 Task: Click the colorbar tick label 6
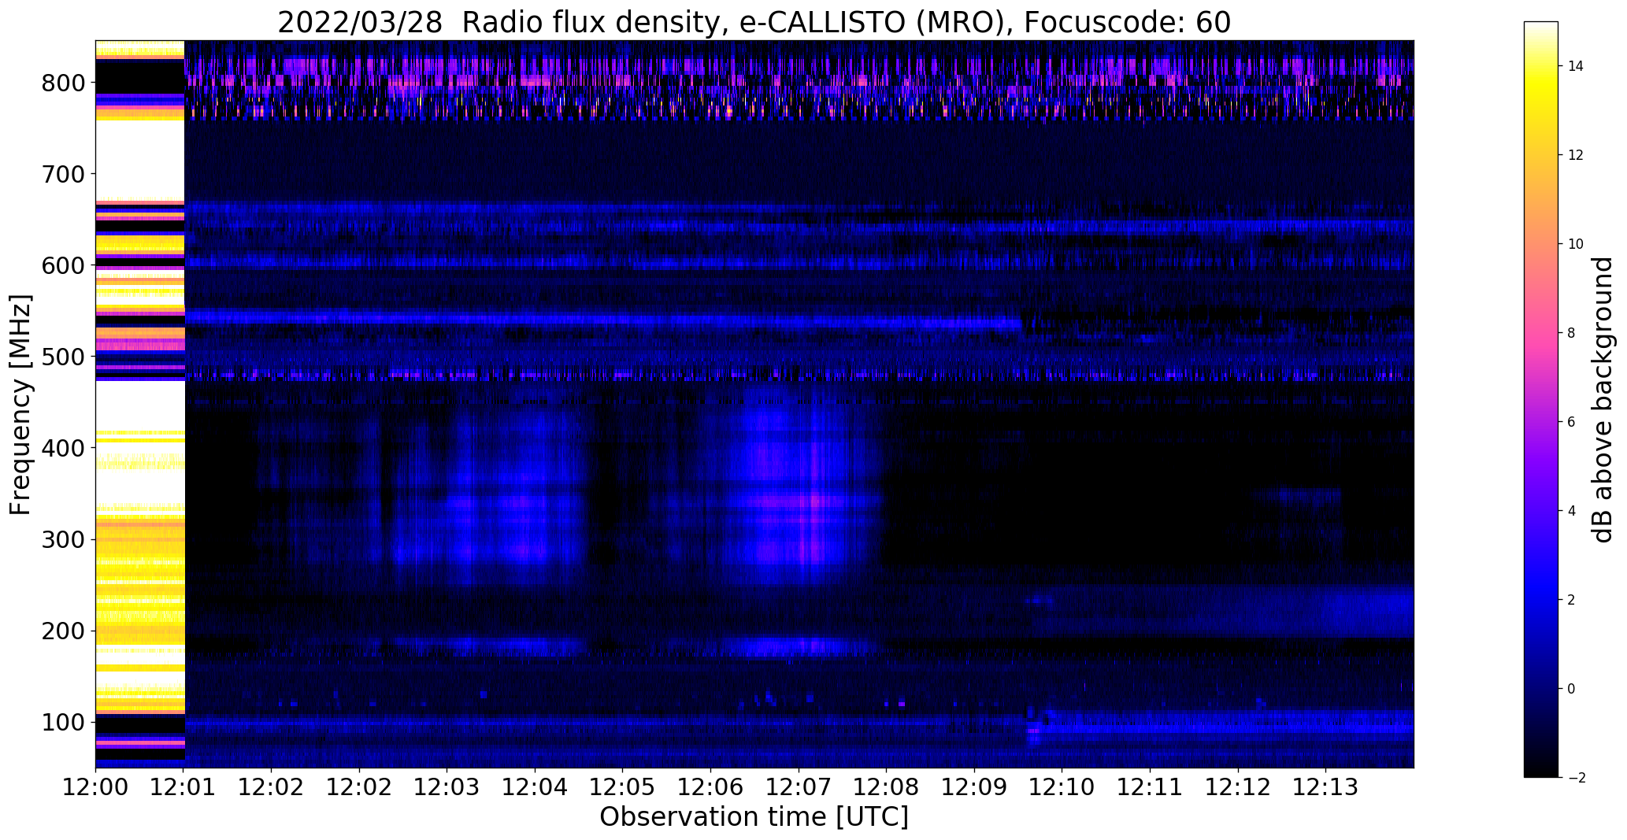pos(1571,422)
